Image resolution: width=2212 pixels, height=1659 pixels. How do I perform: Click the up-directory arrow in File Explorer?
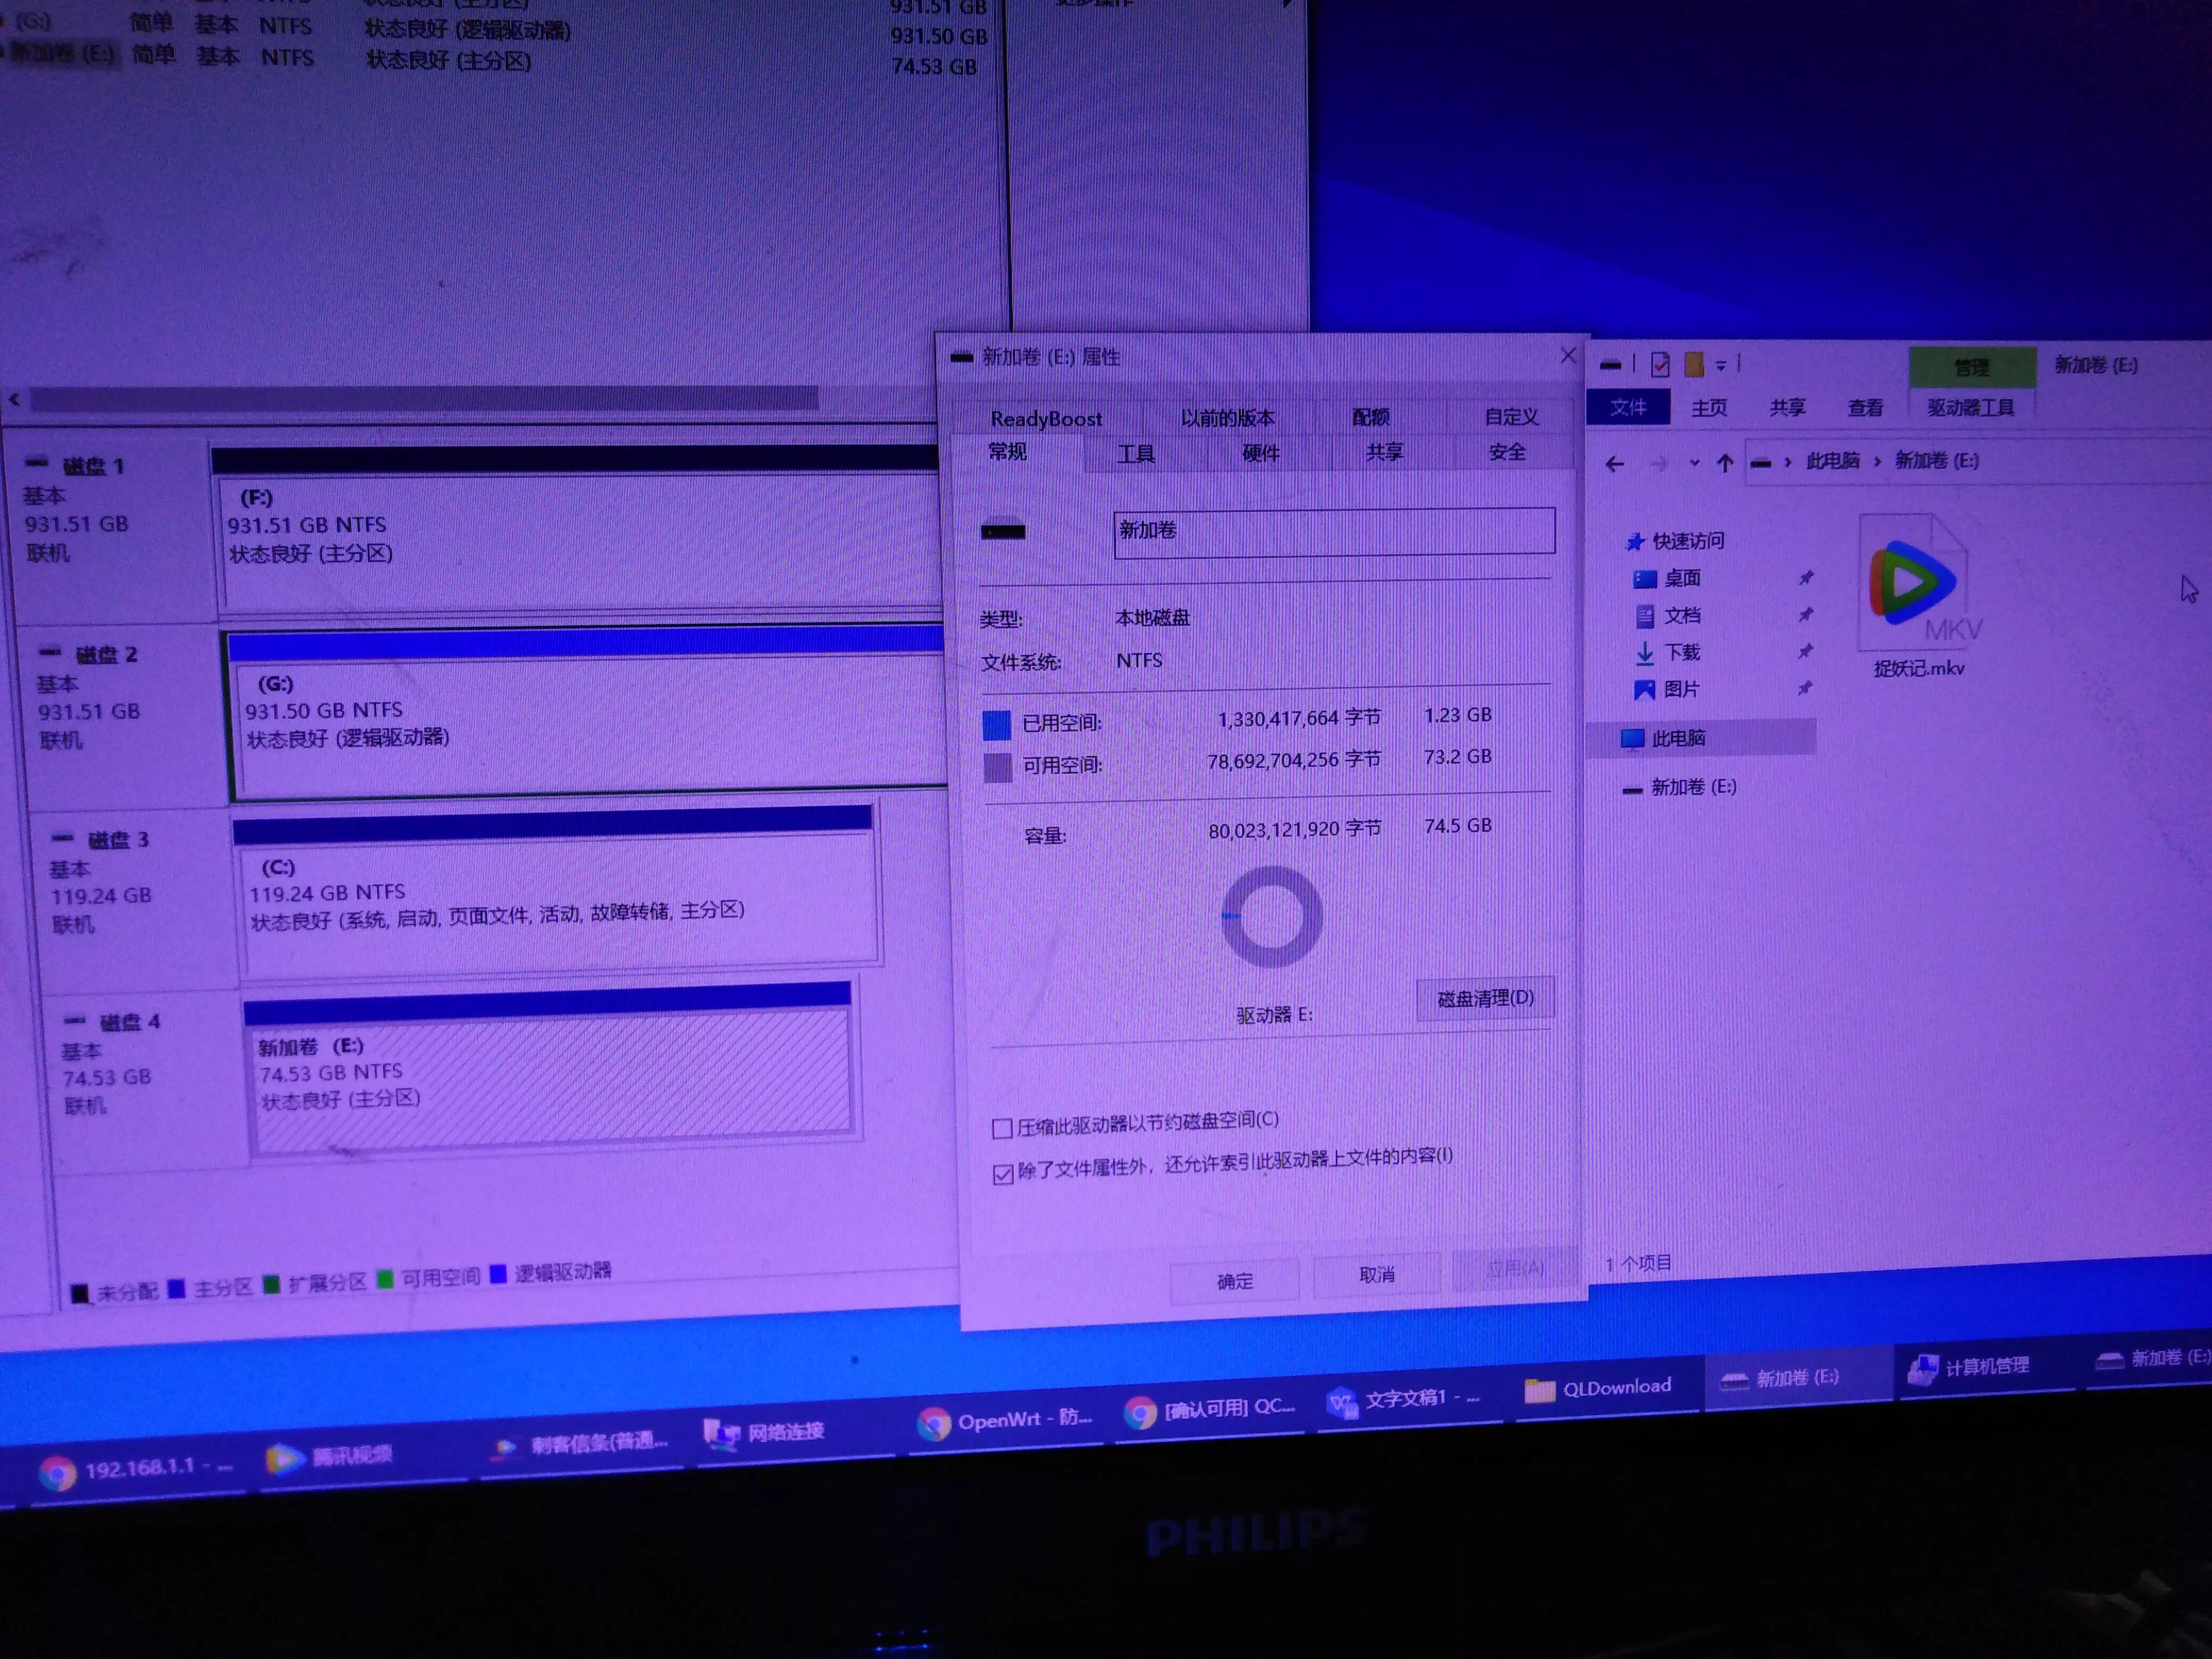click(x=1725, y=463)
